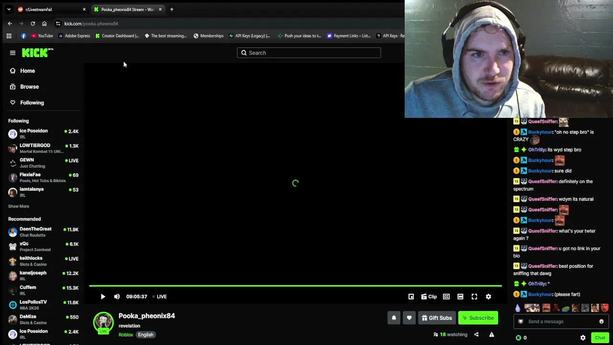
Task: Toggle closed captions on the player
Action: (446, 297)
